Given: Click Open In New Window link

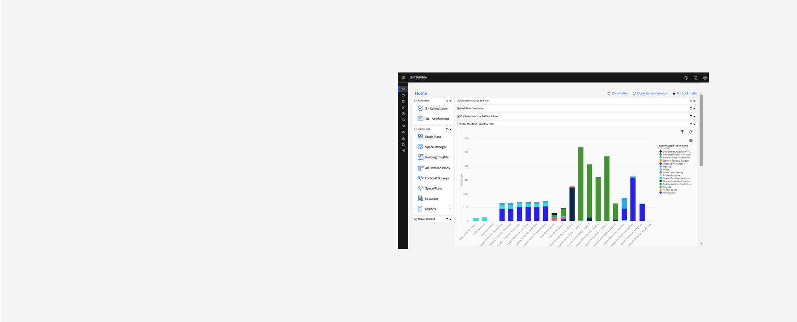Looking at the screenshot, I should (652, 93).
